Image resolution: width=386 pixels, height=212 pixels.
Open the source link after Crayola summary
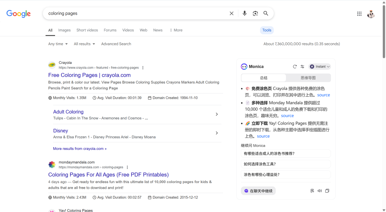[x=323, y=95]
